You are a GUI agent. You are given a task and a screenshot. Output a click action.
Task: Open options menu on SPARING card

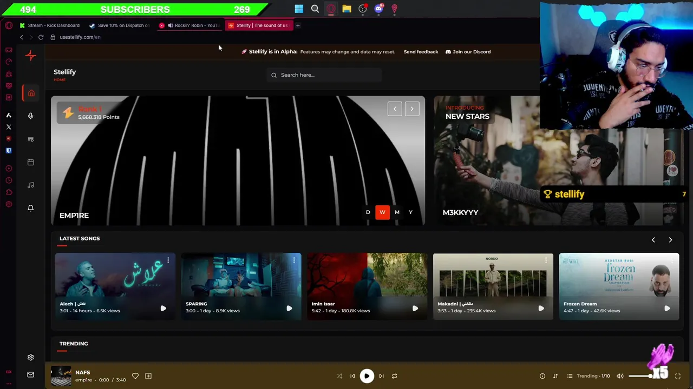click(294, 260)
